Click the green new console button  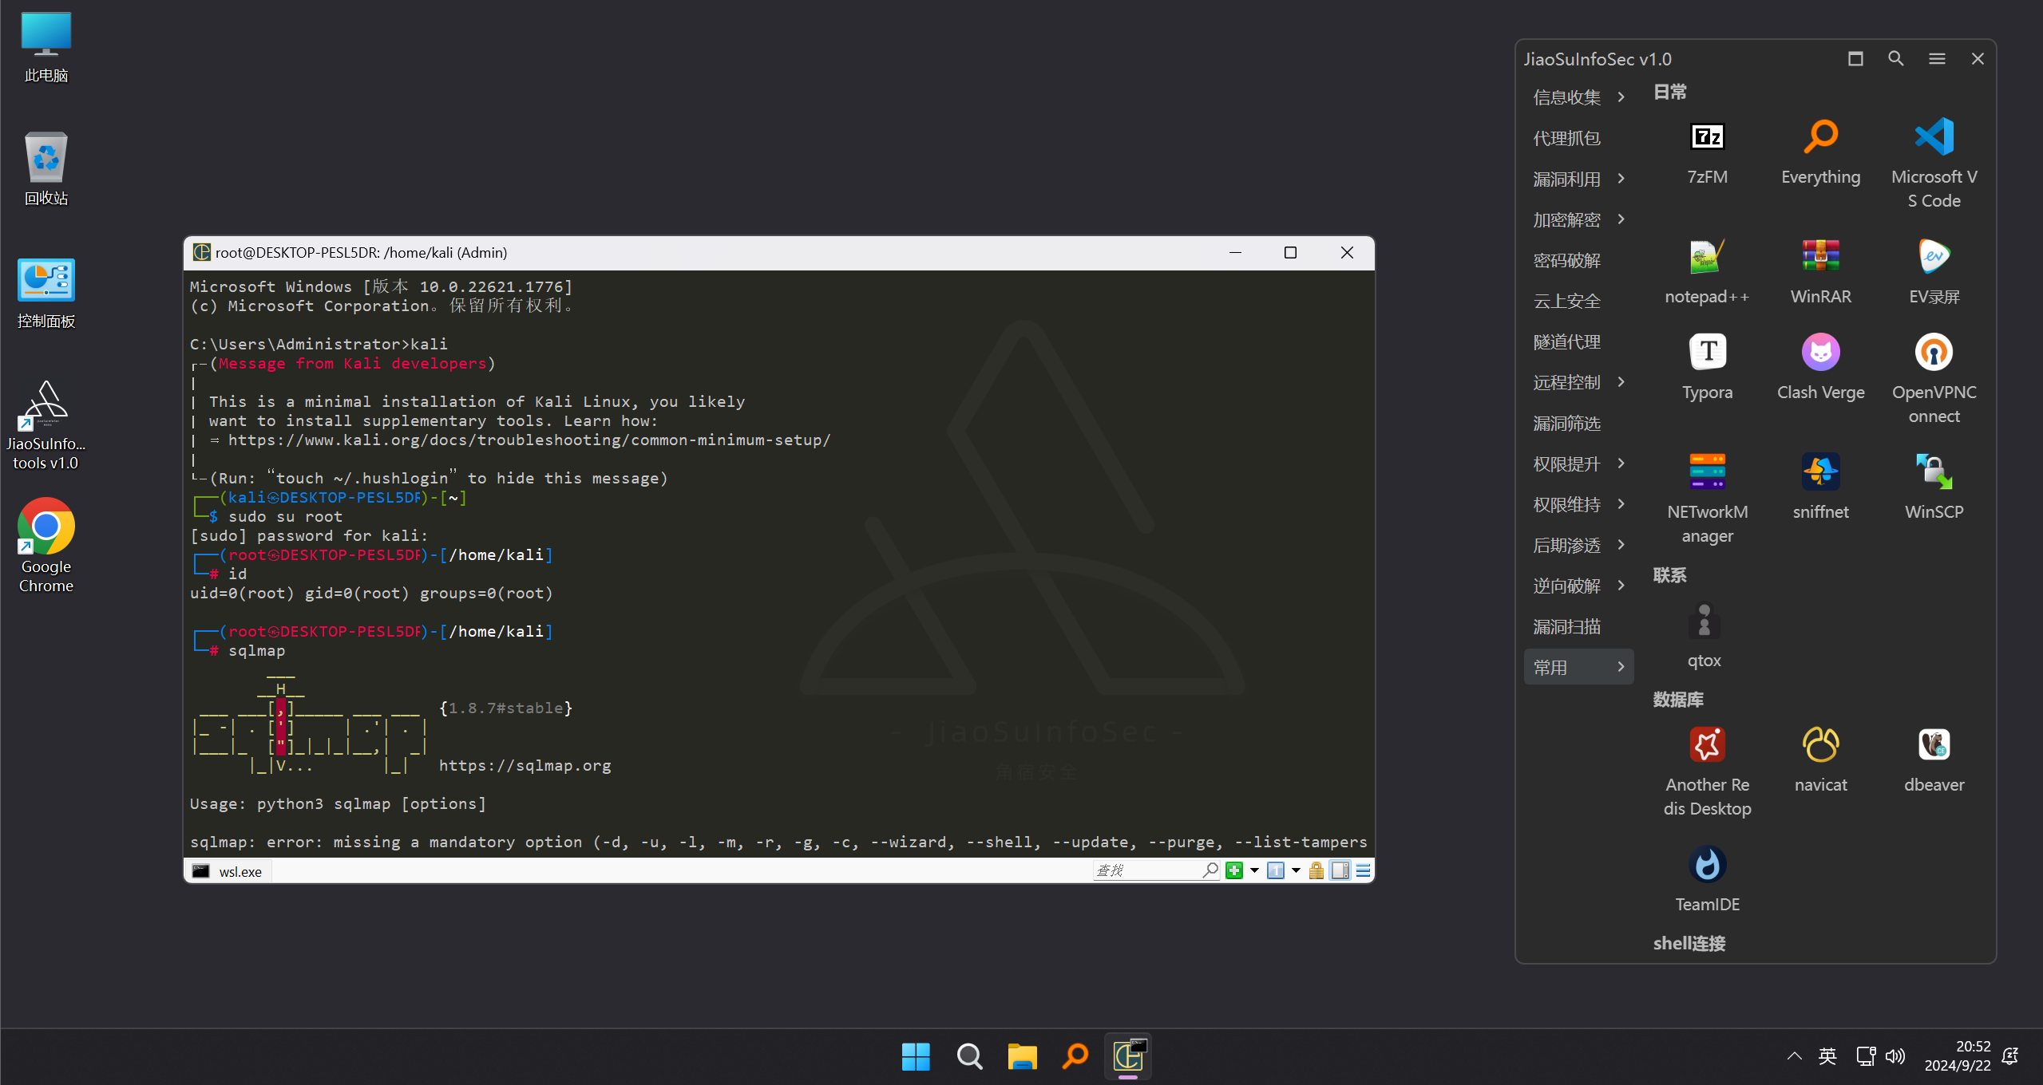tap(1234, 870)
